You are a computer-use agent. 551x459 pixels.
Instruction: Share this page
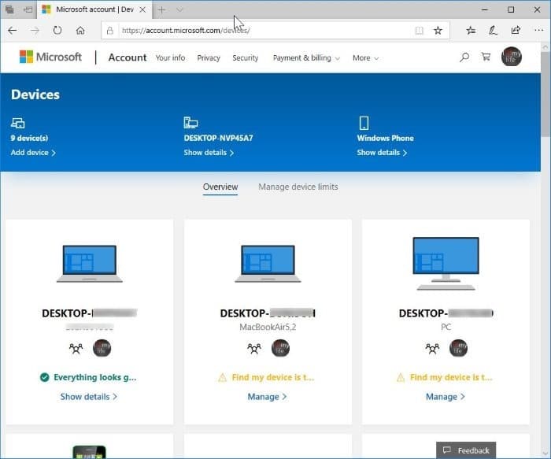tap(516, 30)
